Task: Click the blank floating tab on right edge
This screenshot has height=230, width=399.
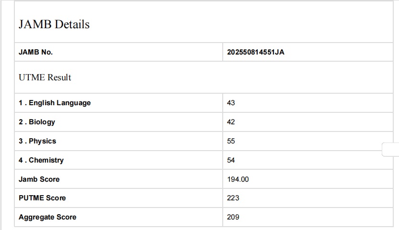Action: pyautogui.click(x=391, y=150)
